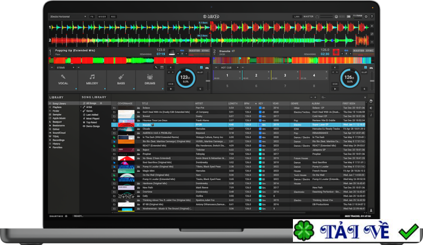
Task: Click the SmartMix settings gear
Action: 66,216
